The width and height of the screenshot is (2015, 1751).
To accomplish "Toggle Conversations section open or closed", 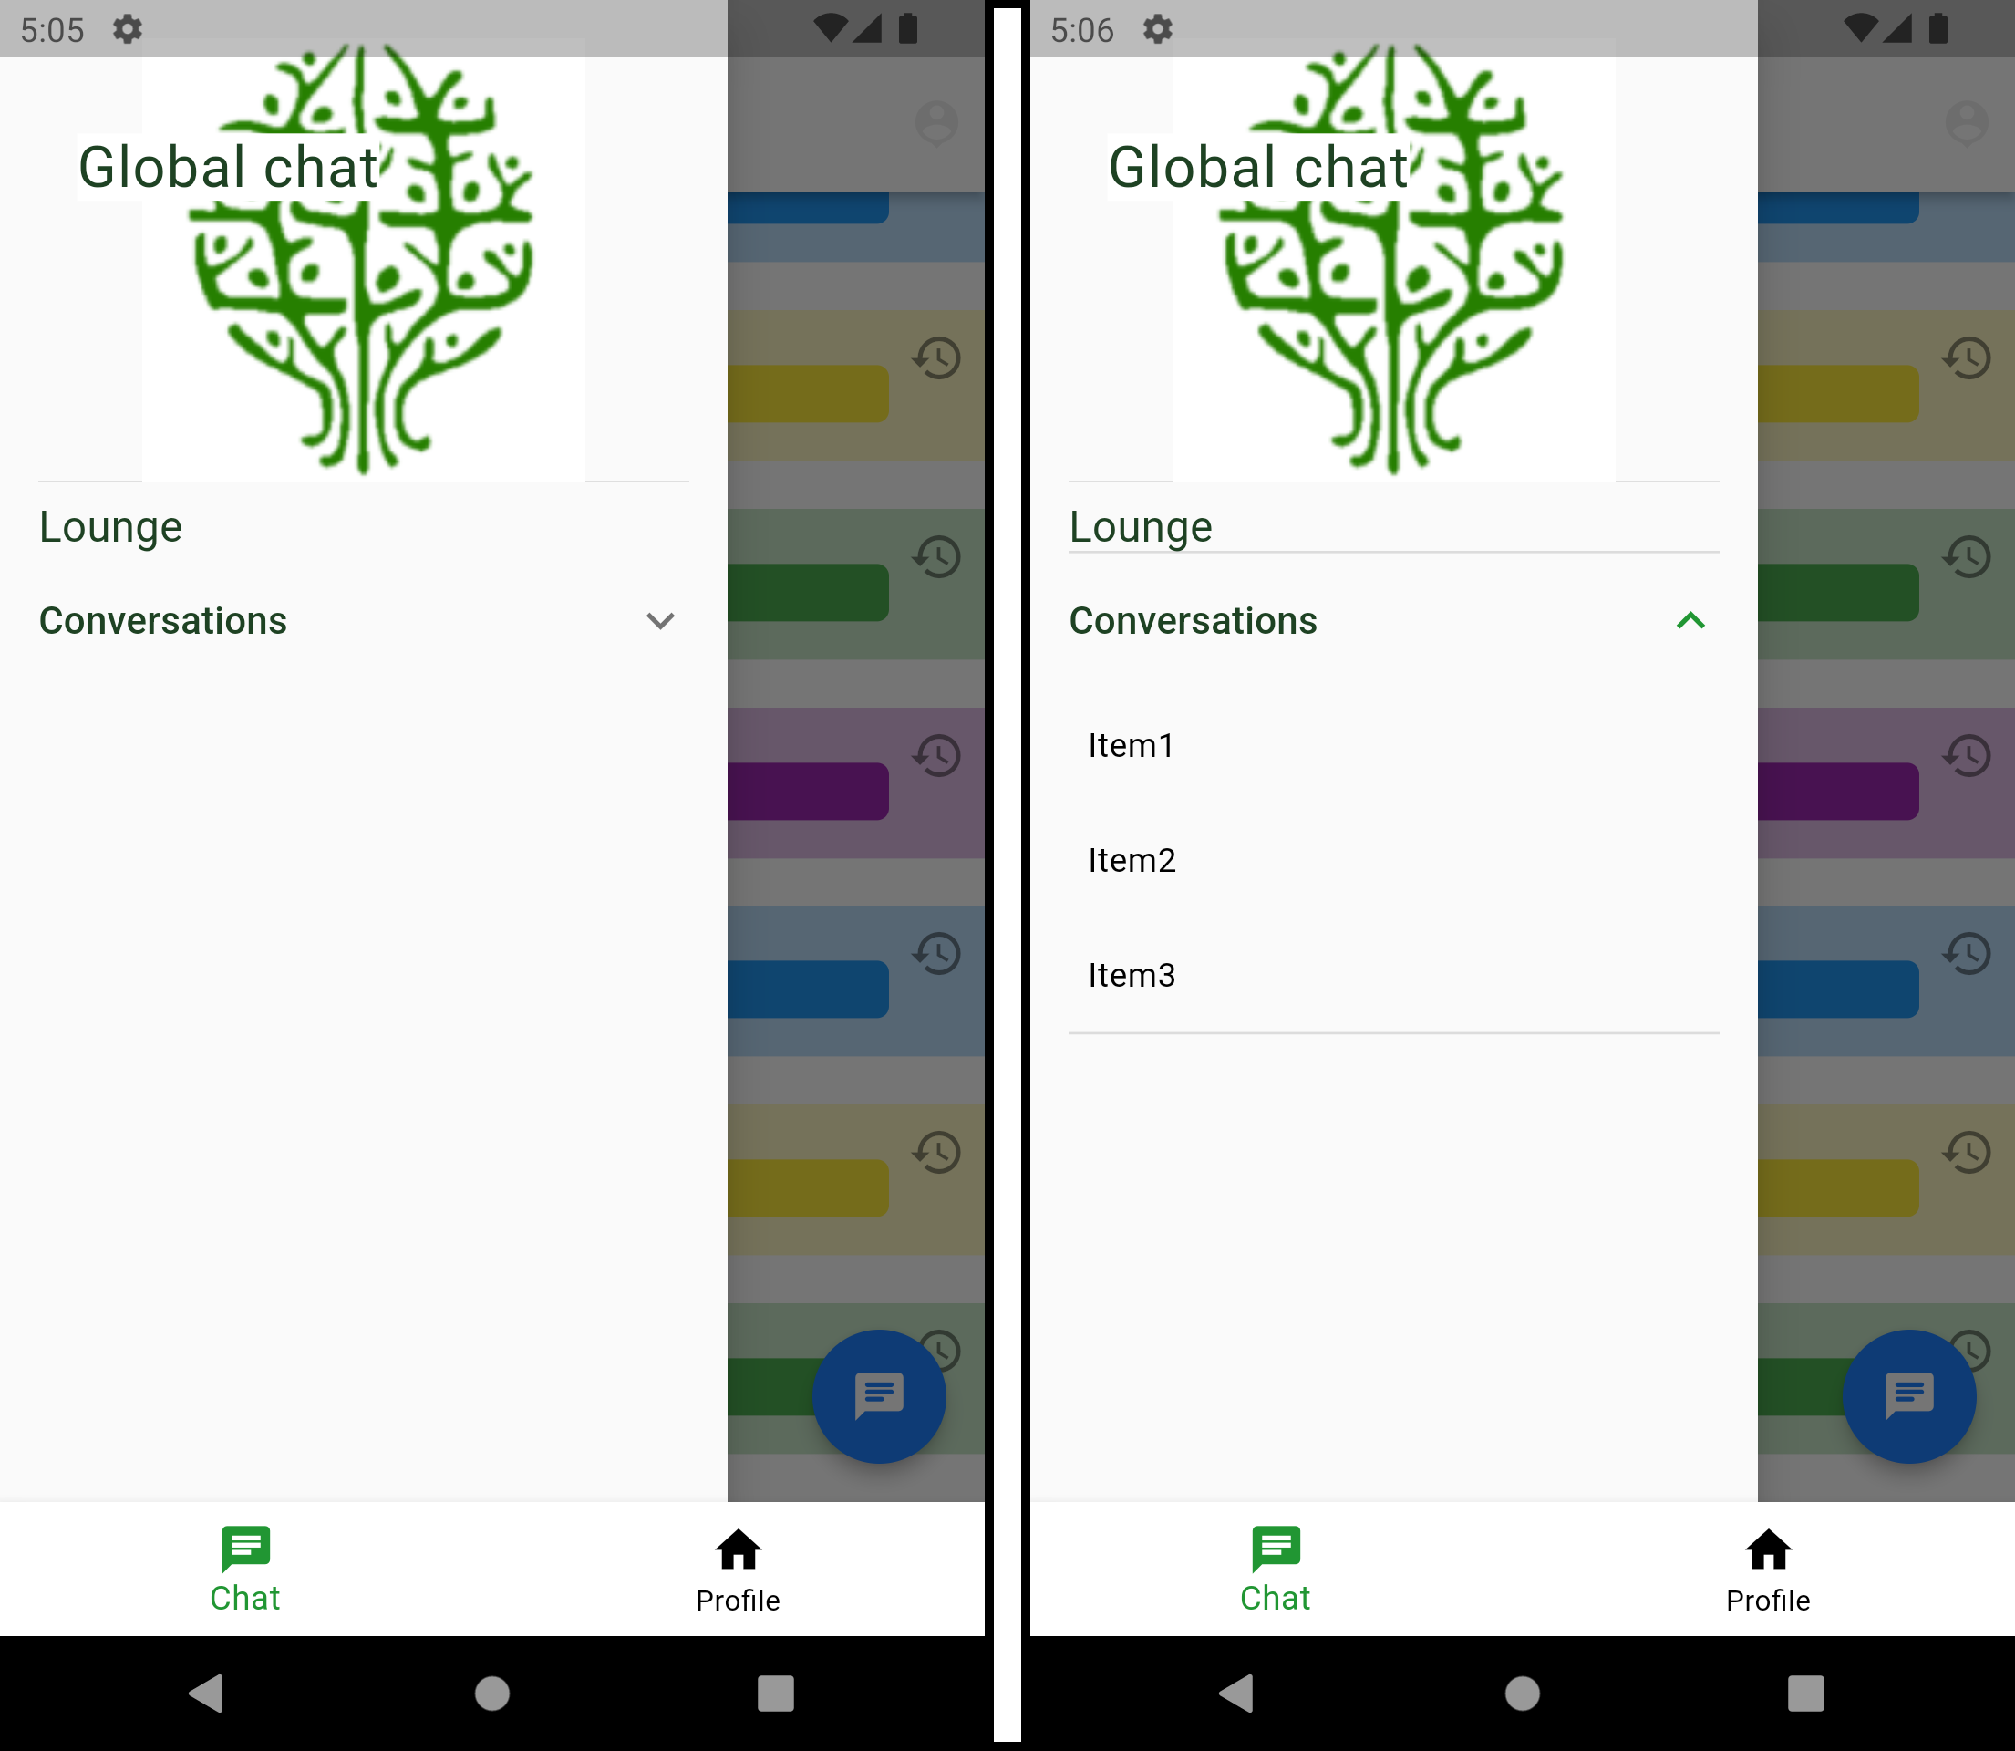I will coord(660,620).
